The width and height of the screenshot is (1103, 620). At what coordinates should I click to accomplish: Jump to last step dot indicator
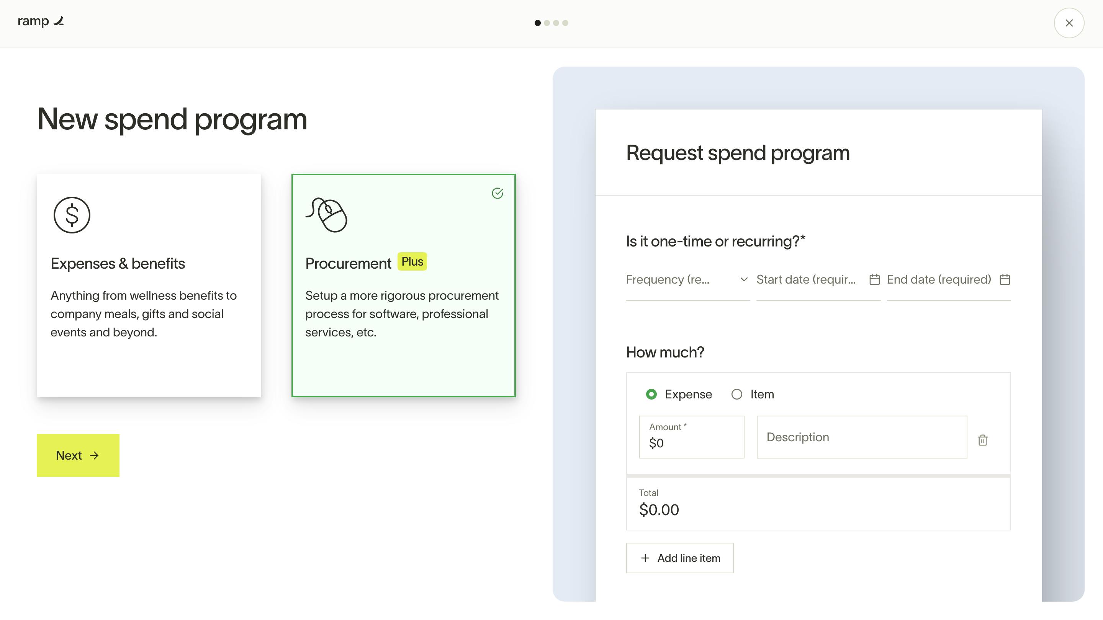click(x=565, y=23)
